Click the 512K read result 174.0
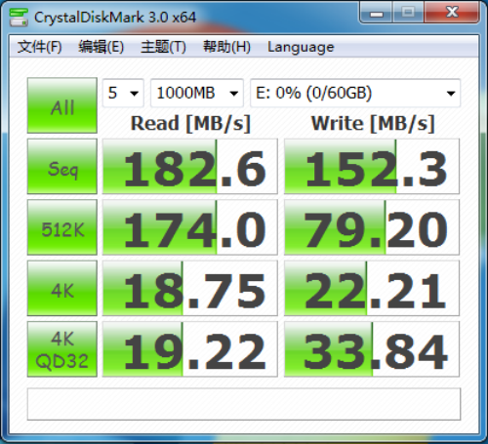 [x=190, y=227]
